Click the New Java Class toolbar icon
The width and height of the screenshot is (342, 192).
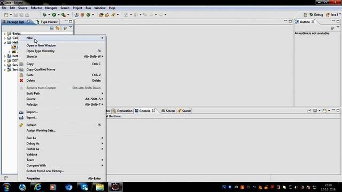tap(88, 15)
